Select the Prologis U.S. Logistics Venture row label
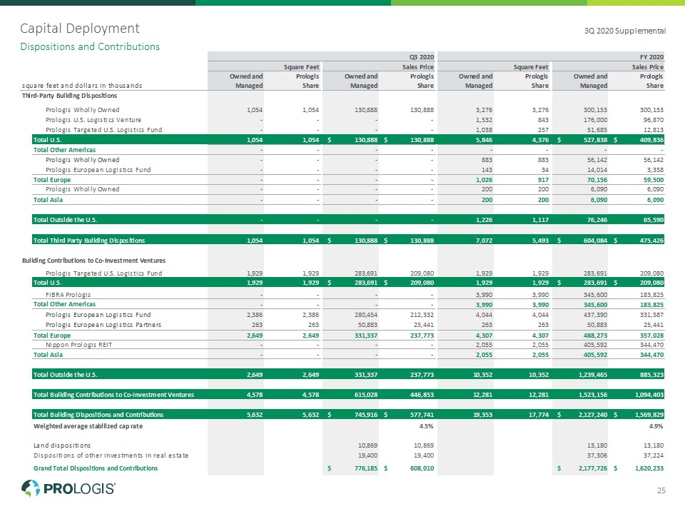Image resolution: width=685 pixels, height=514 pixels. (93, 120)
